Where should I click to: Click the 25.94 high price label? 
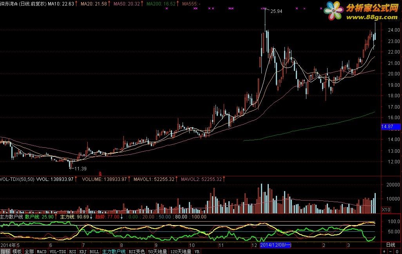tap(276, 11)
